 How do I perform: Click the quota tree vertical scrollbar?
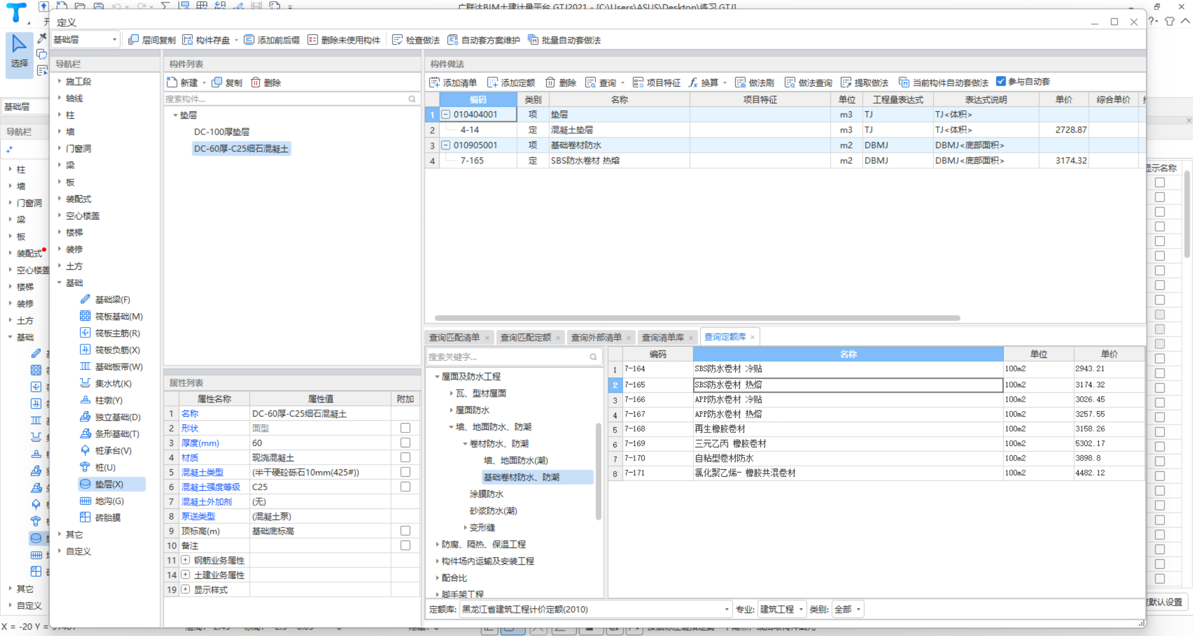(599, 471)
